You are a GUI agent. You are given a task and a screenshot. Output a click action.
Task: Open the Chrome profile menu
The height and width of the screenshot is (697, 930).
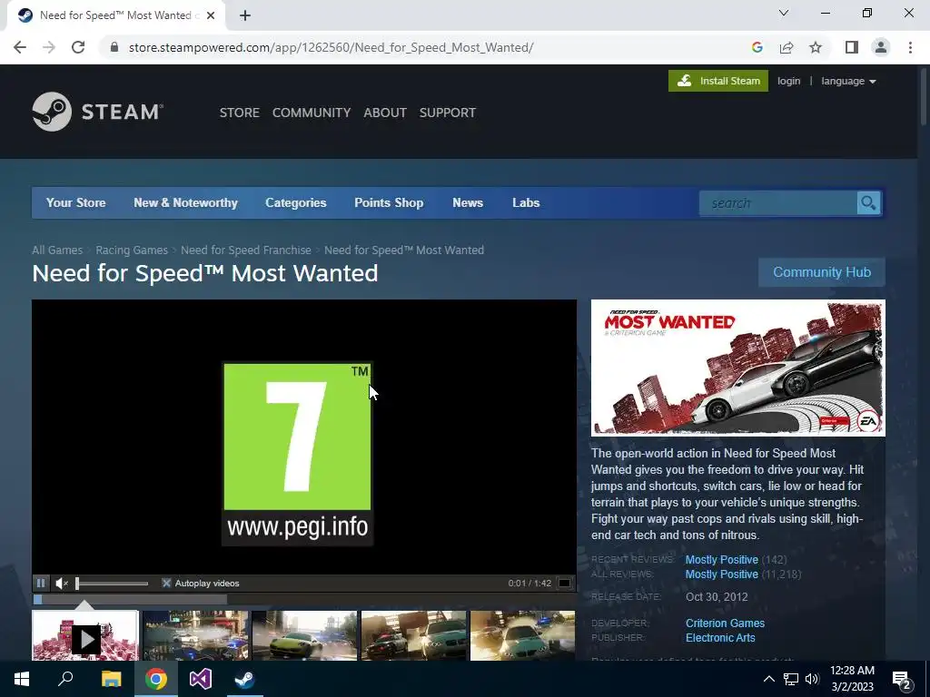click(x=881, y=47)
